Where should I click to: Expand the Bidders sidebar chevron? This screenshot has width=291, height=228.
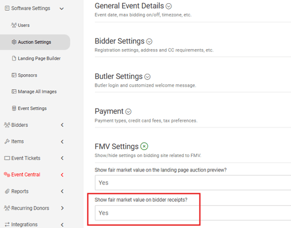pos(62,125)
